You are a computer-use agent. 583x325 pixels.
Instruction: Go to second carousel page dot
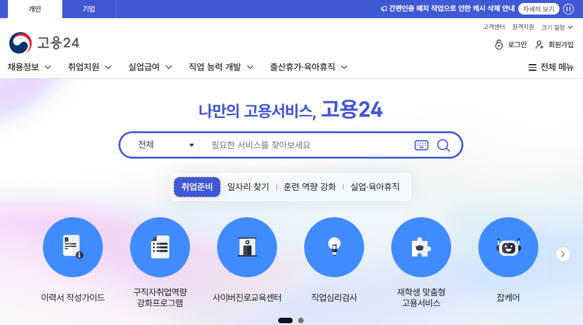click(301, 321)
